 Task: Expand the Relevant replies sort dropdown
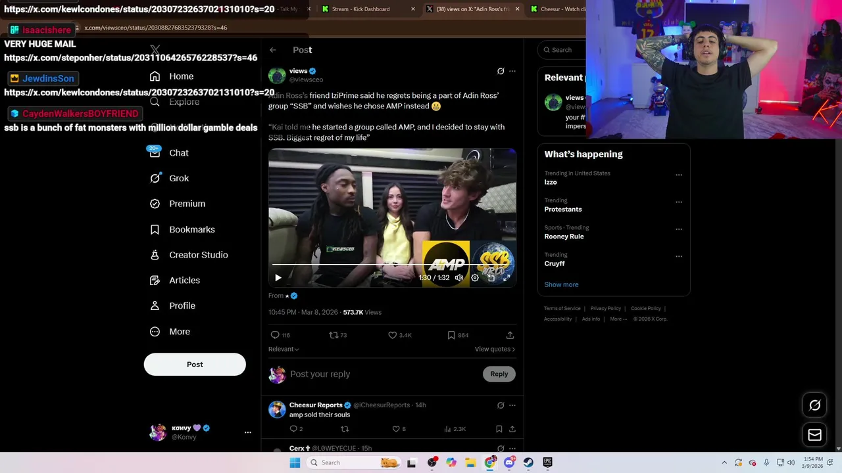[284, 349]
